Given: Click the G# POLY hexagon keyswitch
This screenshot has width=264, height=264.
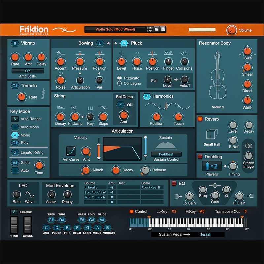Looking at the screenshot, I should (92, 220).
